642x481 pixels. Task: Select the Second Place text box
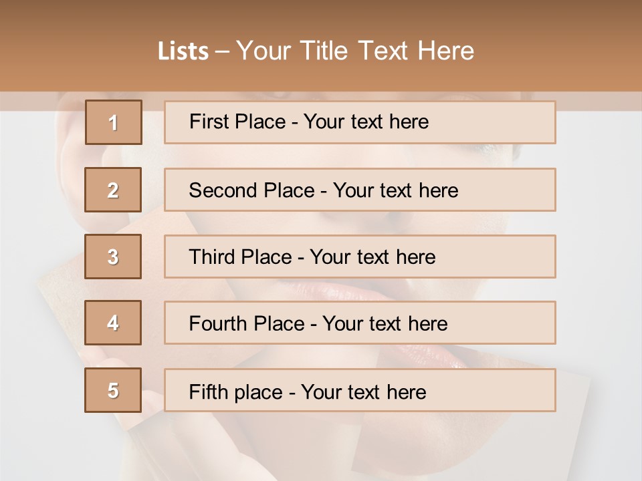tap(359, 190)
